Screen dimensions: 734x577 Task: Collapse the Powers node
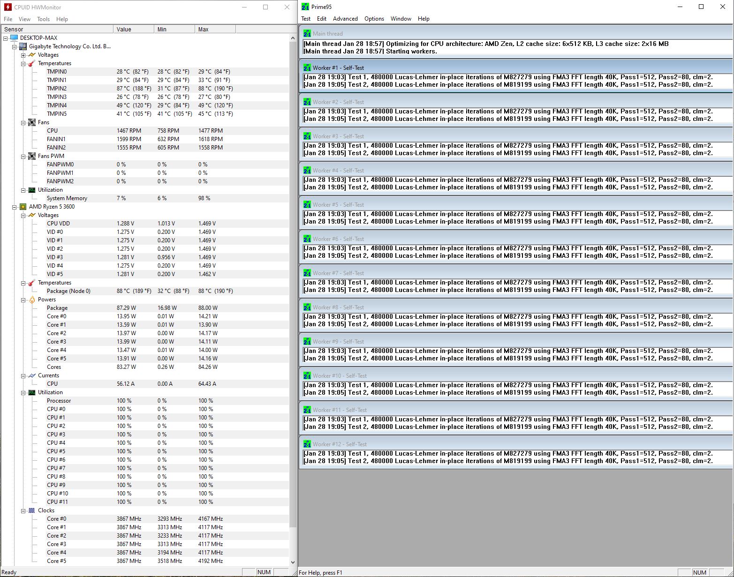point(23,300)
